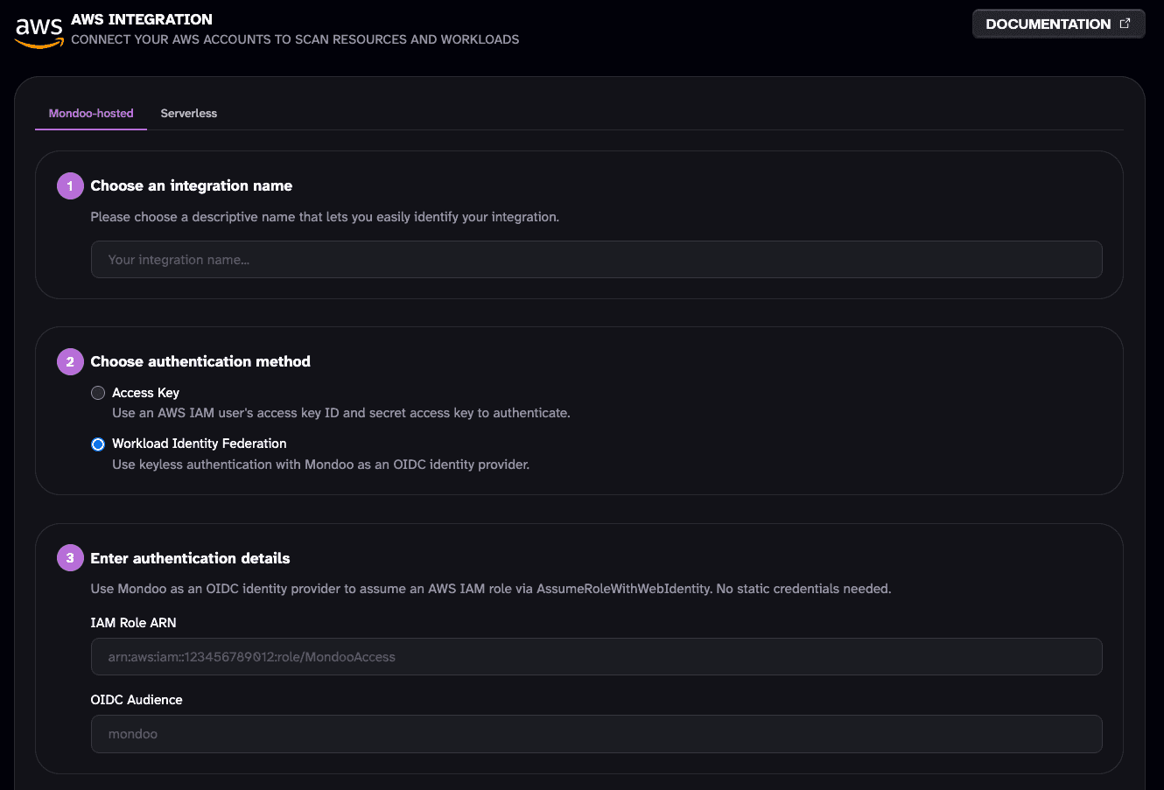This screenshot has height=790, width=1164.
Task: Select the Access Key radio button
Action: click(x=98, y=393)
